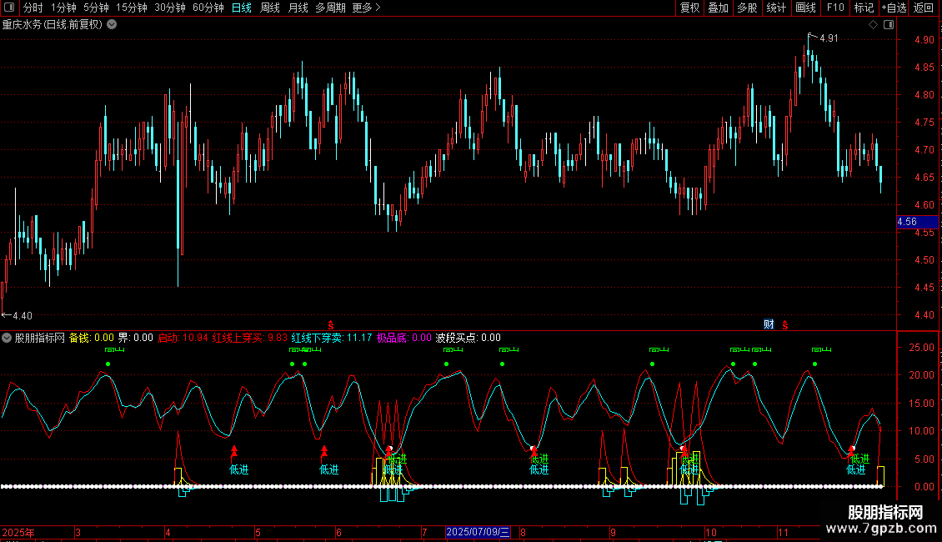Open the F10 company info
Screen dimensions: 942x542
(835, 8)
